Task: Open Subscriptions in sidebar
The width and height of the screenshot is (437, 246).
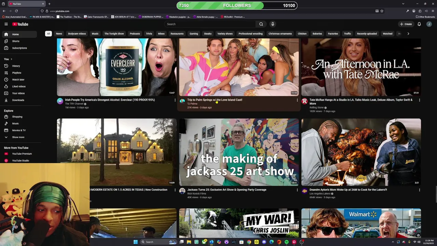Action: [x=19, y=48]
